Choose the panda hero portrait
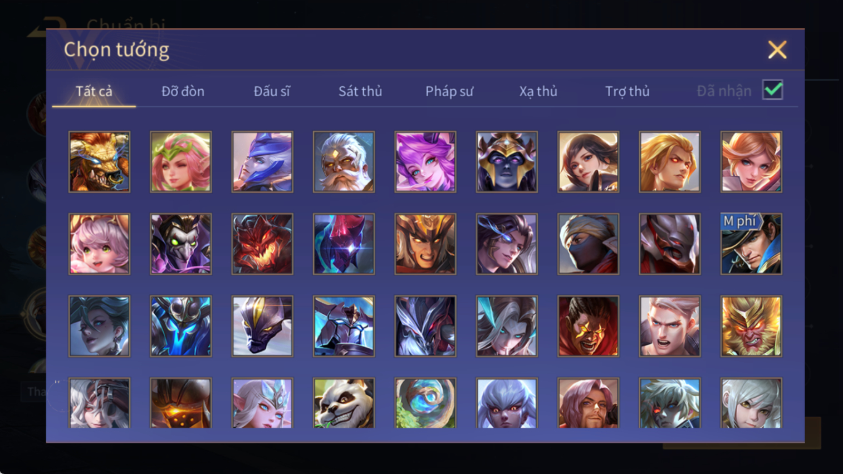This screenshot has height=474, width=843. pos(344,403)
